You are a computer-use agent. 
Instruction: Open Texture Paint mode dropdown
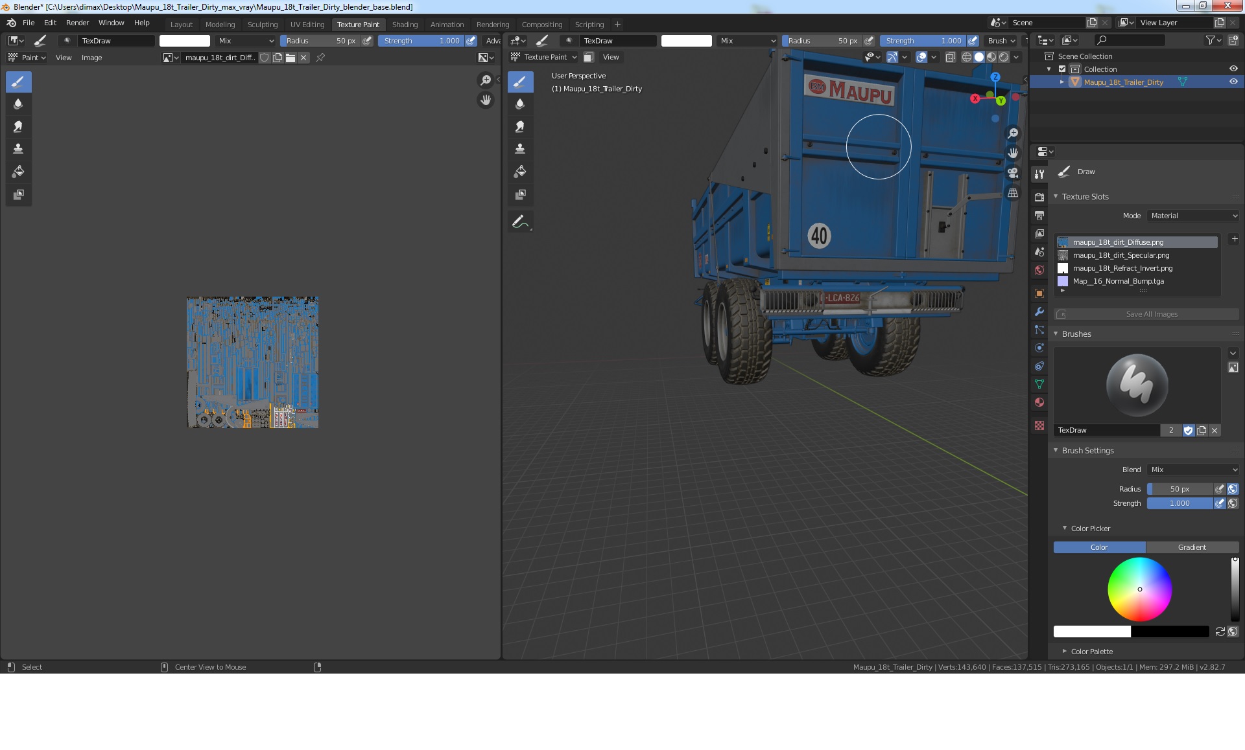tap(543, 57)
